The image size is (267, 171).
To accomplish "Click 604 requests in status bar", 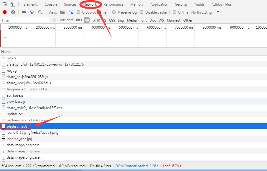I will 11,166.
